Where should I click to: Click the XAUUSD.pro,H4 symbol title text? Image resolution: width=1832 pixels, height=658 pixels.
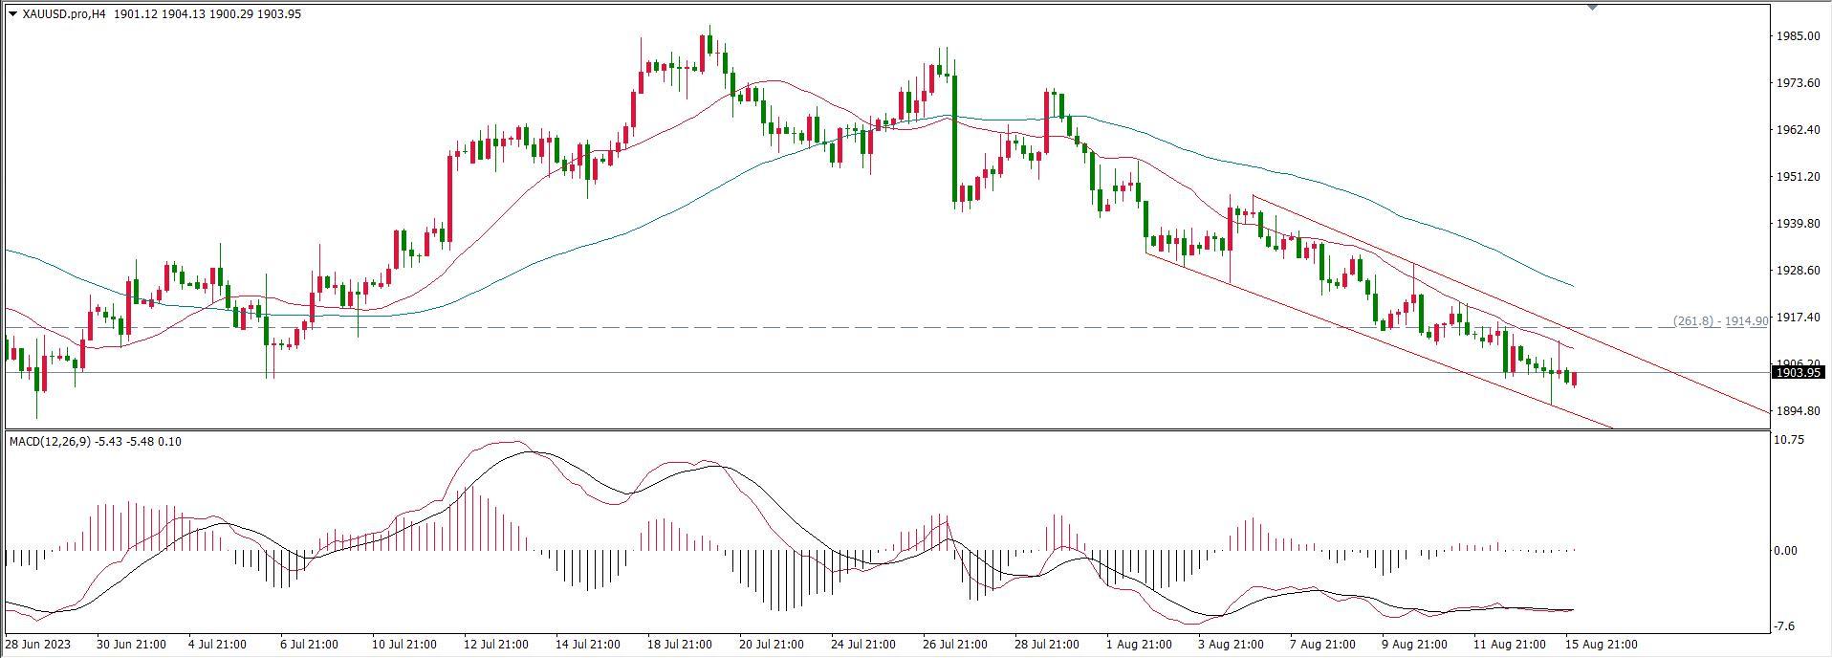pos(63,13)
